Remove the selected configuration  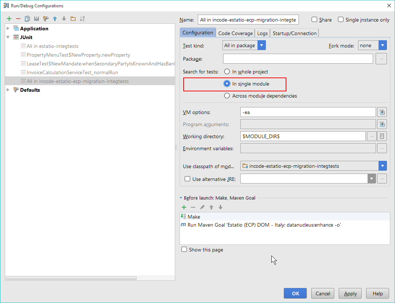pyautogui.click(x=18, y=19)
